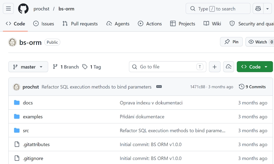Click '3 months ago' in docs row
This screenshot has height=164, width=274.
[x=253, y=103]
